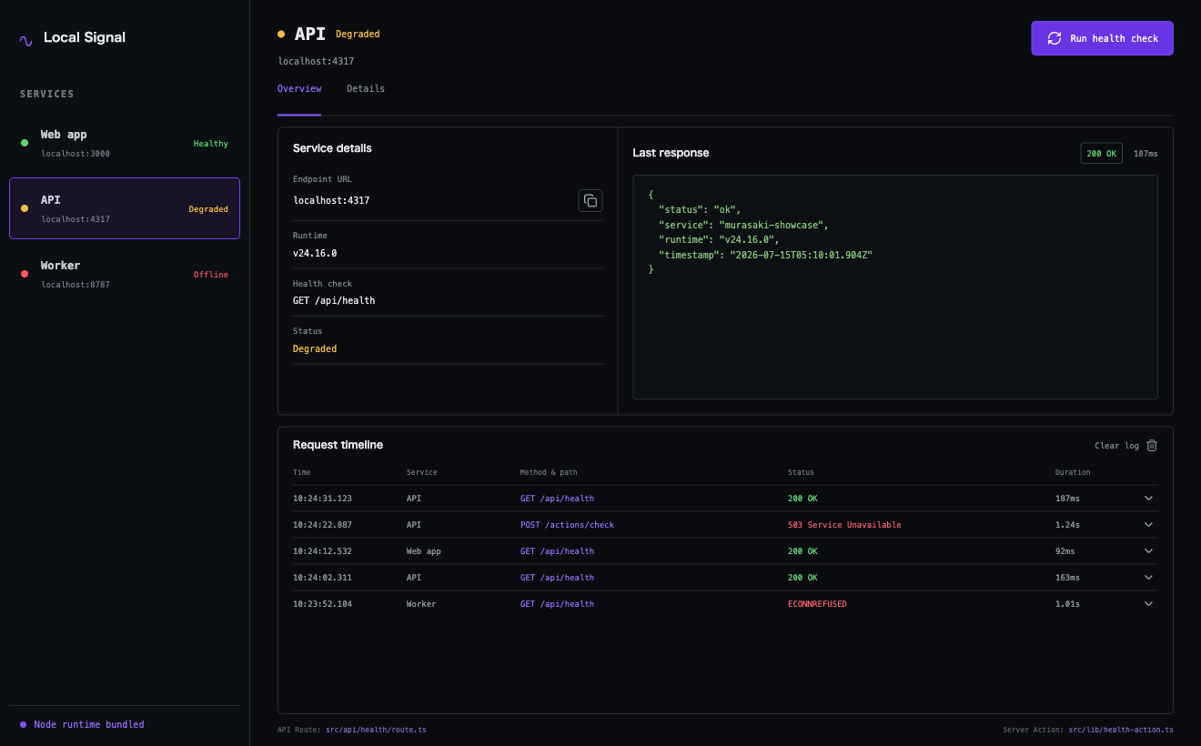The image size is (1201, 746).
Task: Select the Worker service
Action: click(125, 274)
